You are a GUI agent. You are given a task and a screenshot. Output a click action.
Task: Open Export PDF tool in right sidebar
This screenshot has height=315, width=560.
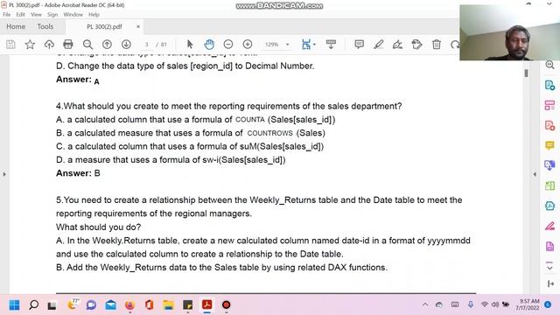[x=549, y=86]
